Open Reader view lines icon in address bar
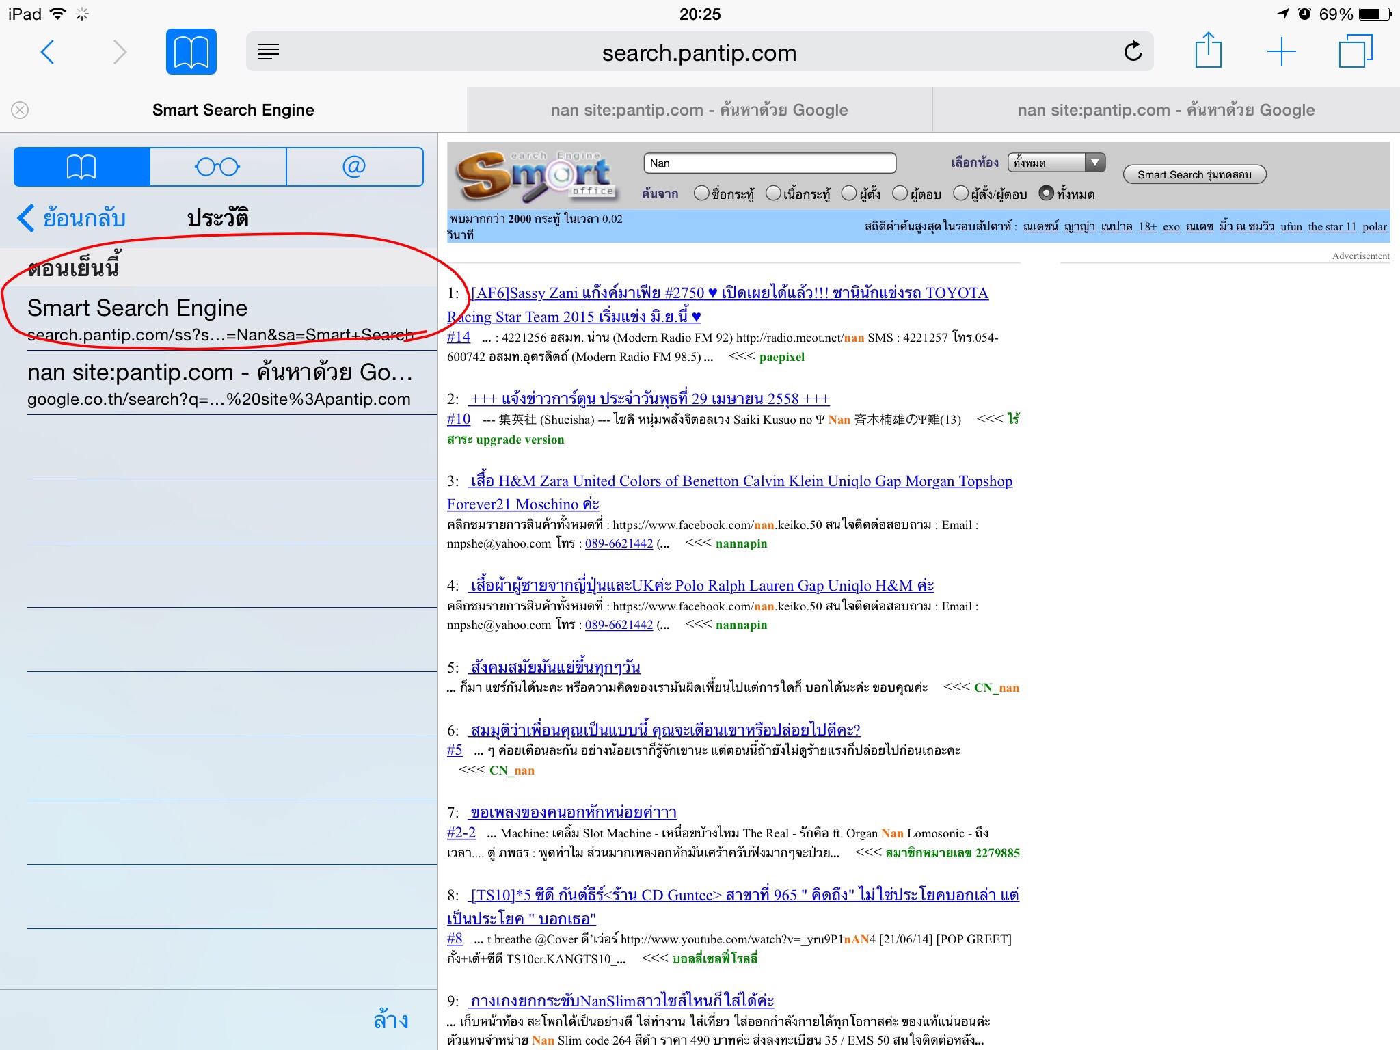Image resolution: width=1400 pixels, height=1050 pixels. click(269, 51)
